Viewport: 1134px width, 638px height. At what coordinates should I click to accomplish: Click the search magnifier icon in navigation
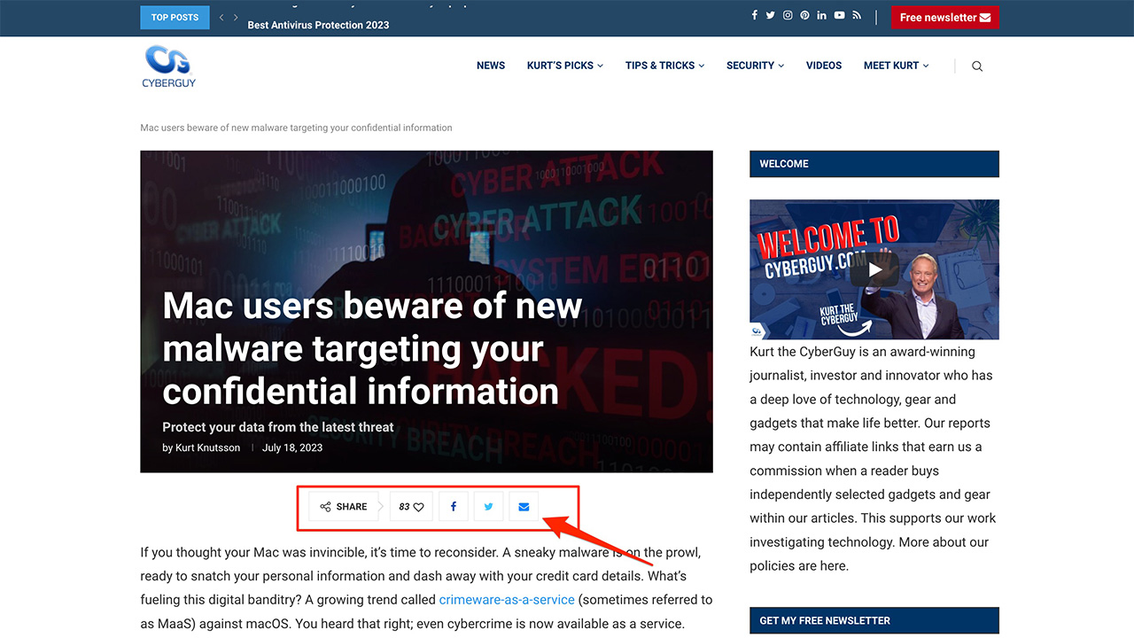[x=977, y=66]
